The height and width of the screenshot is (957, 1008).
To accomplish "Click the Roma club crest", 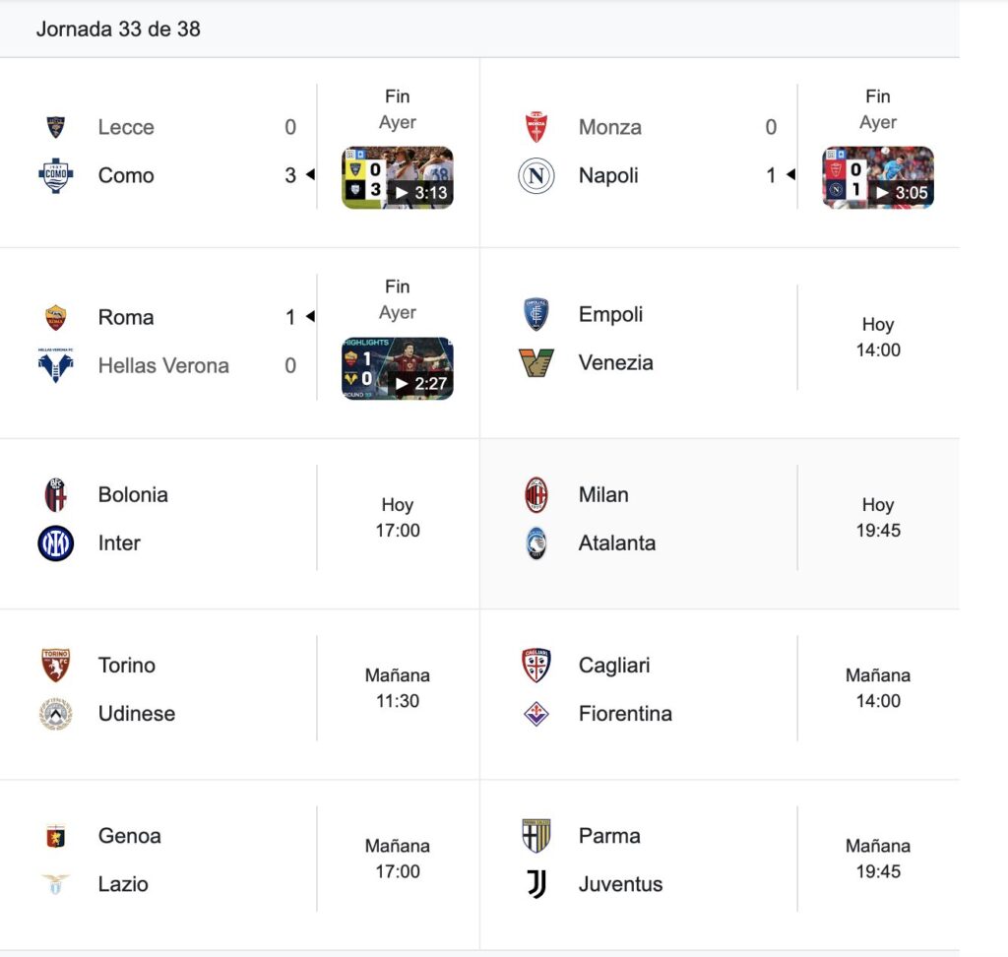I will click(x=56, y=317).
